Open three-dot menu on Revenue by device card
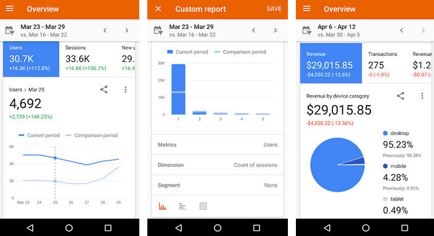434x236 pixels. [422, 96]
